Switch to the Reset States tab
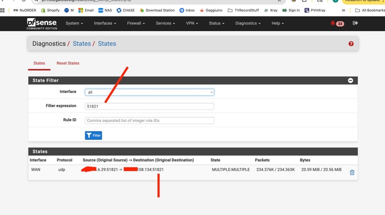385x215 pixels. (x=68, y=63)
